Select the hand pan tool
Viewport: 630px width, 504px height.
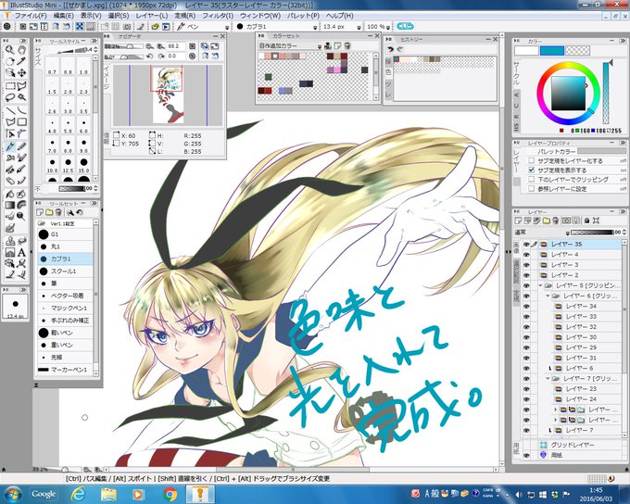[x=21, y=50]
